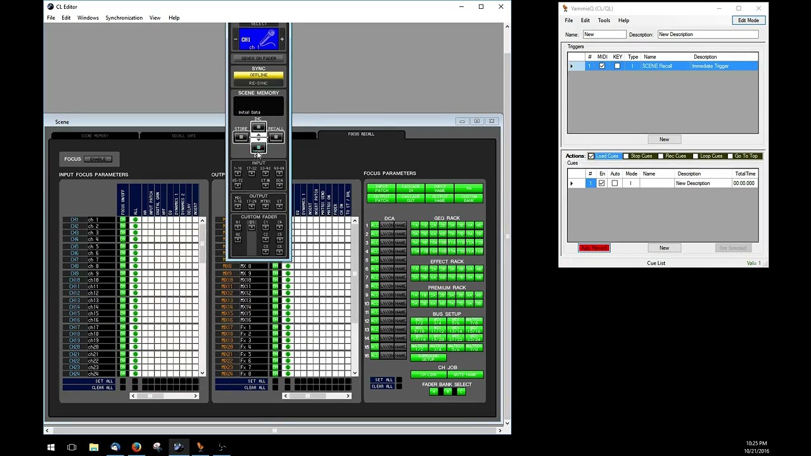Select custom fader bank A2
This screenshot has width=811, height=456.
point(238,239)
